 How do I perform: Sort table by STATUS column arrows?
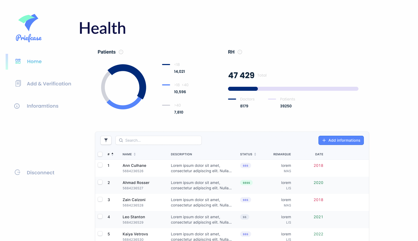255,154
